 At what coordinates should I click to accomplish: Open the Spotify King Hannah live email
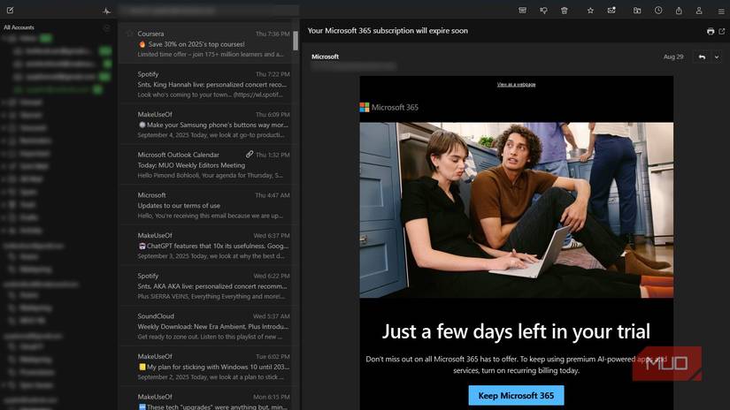[208, 84]
